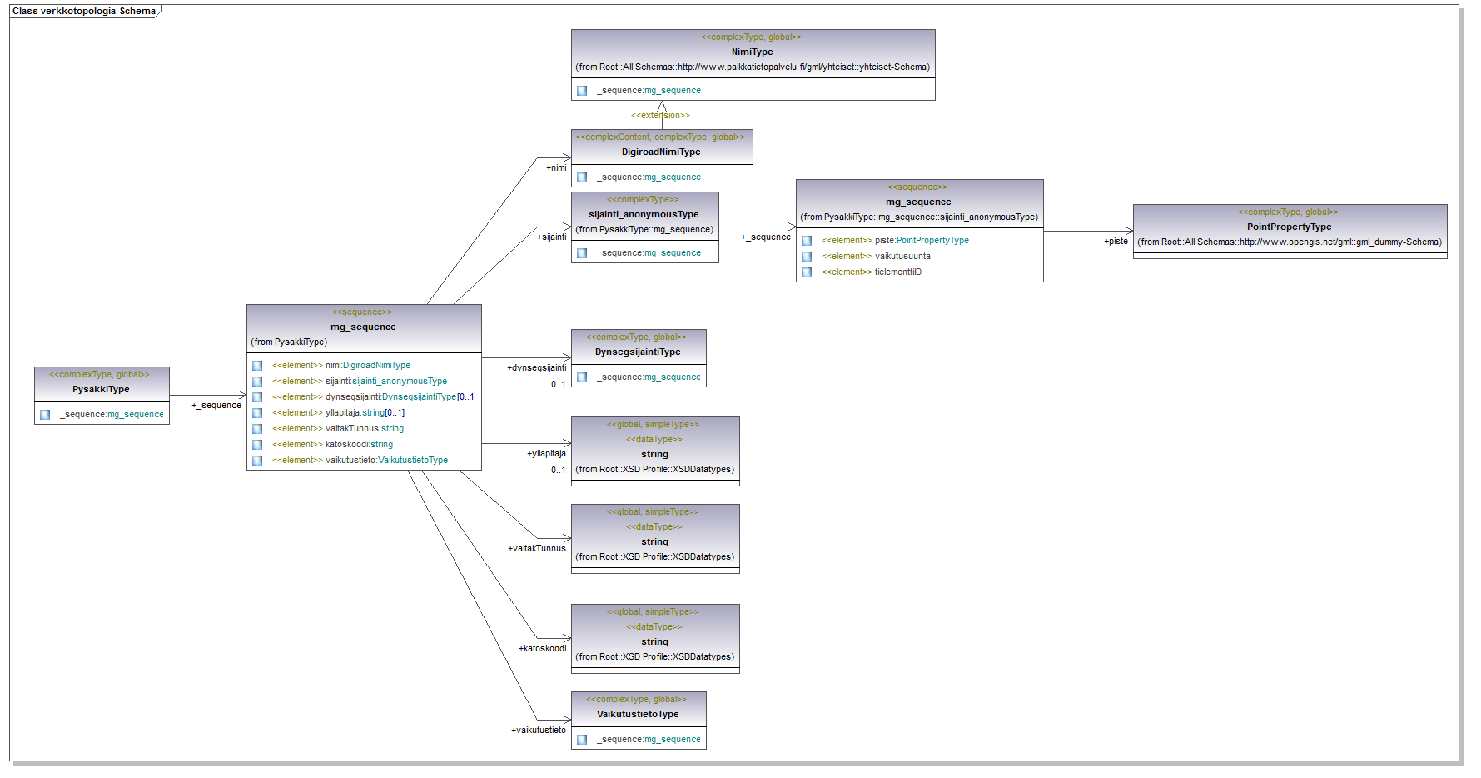Viewport: 1481px width, 778px height.
Task: Select the PysakkiType class header
Action: coord(102,383)
